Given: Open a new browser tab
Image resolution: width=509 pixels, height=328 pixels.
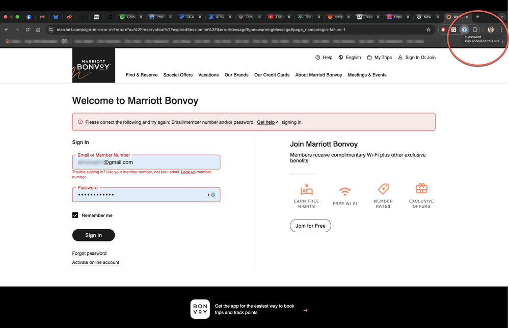Looking at the screenshot, I should click(478, 17).
